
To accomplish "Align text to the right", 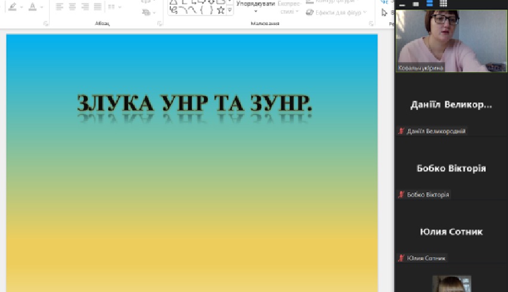I will pos(85,7).
